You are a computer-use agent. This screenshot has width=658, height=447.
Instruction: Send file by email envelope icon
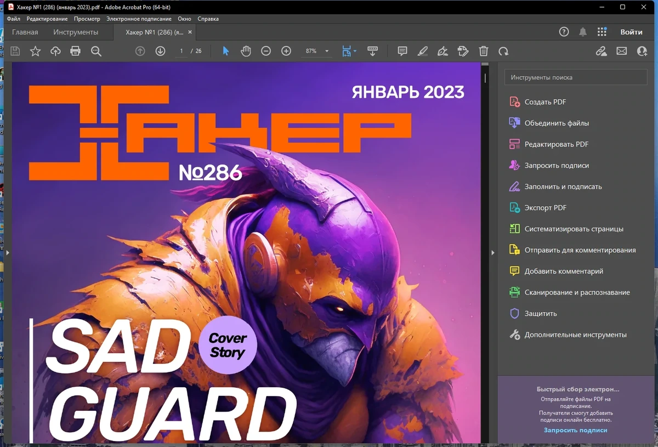coord(621,51)
